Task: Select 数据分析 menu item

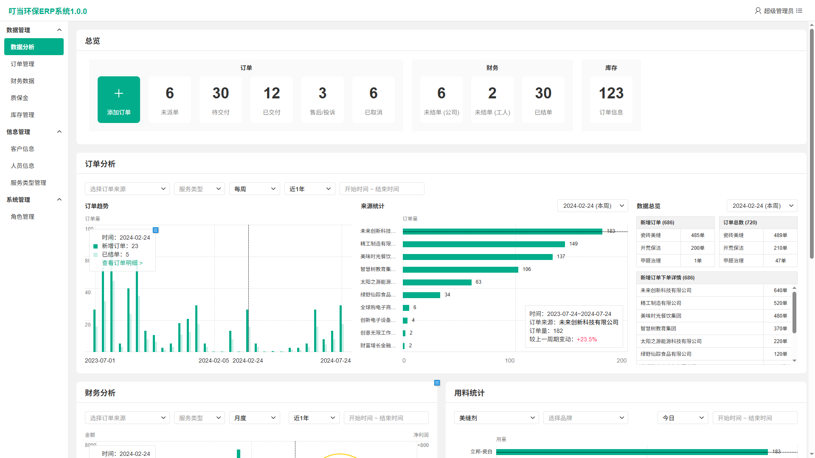Action: tap(34, 47)
